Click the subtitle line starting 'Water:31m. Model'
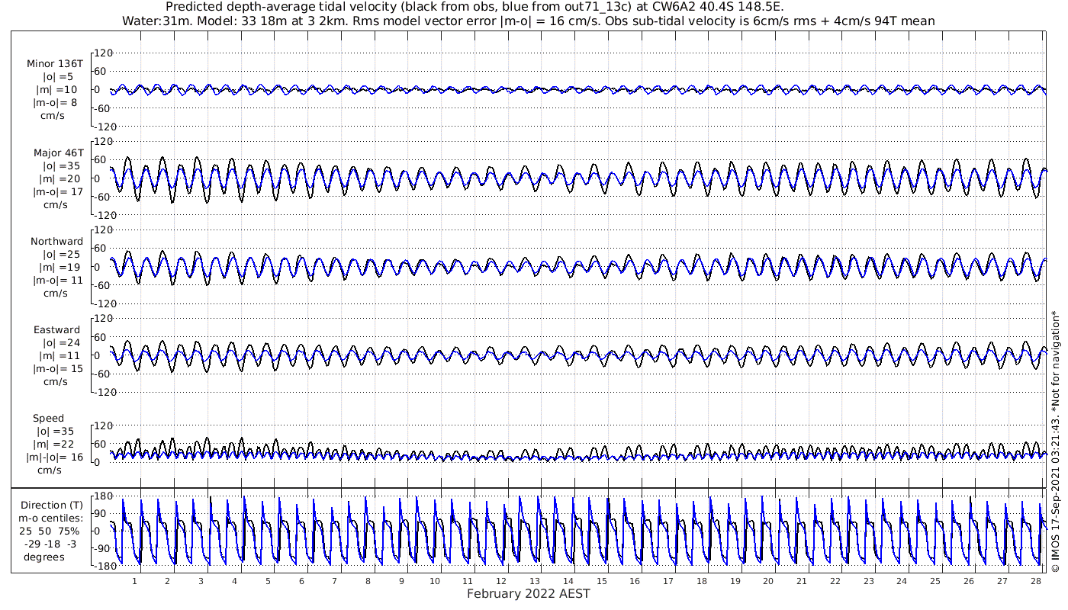The image size is (1068, 610). (528, 21)
